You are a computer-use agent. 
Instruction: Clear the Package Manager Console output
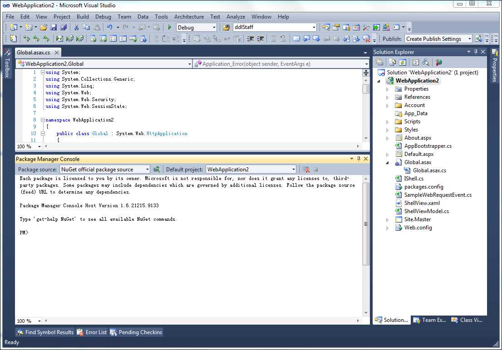306,169
